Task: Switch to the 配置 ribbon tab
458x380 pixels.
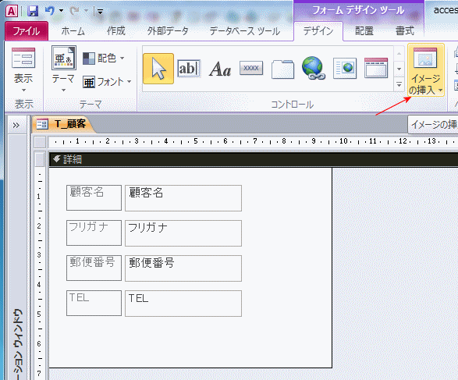Action: 364,30
